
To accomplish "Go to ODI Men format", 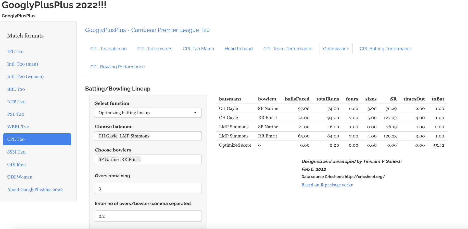I will pyautogui.click(x=17, y=164).
